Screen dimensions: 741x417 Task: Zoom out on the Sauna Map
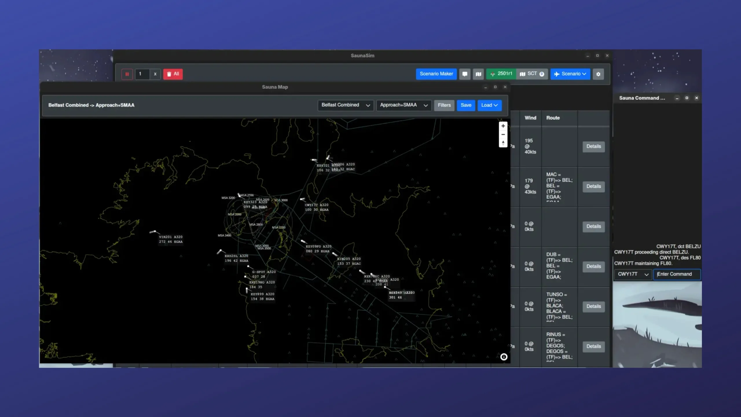(x=503, y=134)
